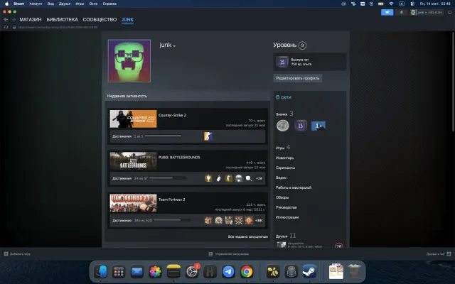Open the Обзоры link
This screenshot has height=284, width=455.
coord(282,197)
